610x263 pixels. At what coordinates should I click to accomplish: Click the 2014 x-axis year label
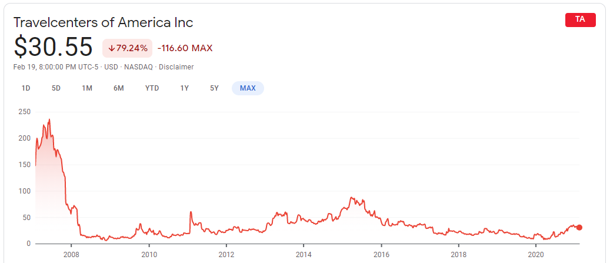303,254
